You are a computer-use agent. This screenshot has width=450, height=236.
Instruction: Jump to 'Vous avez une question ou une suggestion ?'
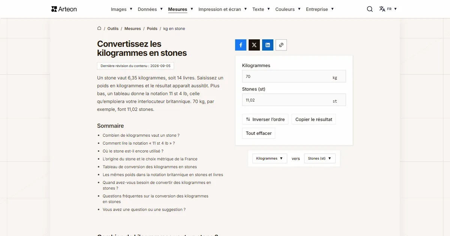click(144, 209)
